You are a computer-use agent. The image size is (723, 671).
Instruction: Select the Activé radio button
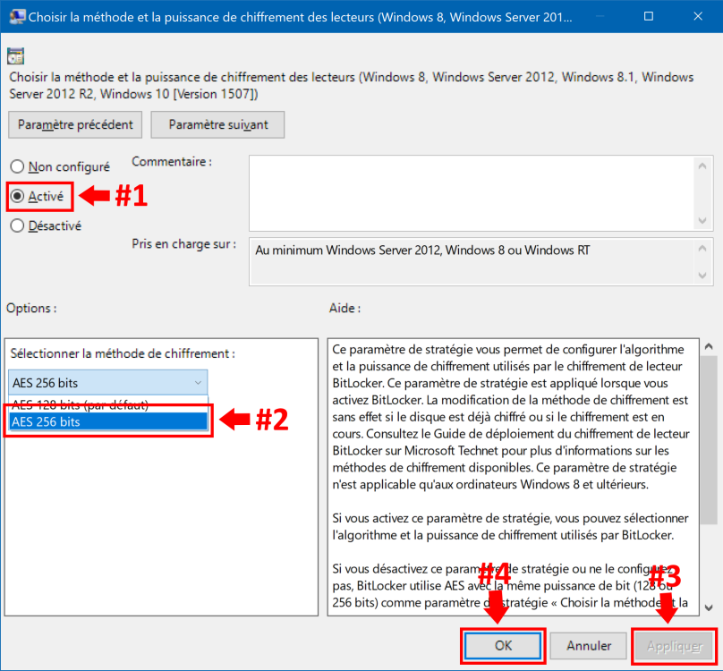pos(18,196)
